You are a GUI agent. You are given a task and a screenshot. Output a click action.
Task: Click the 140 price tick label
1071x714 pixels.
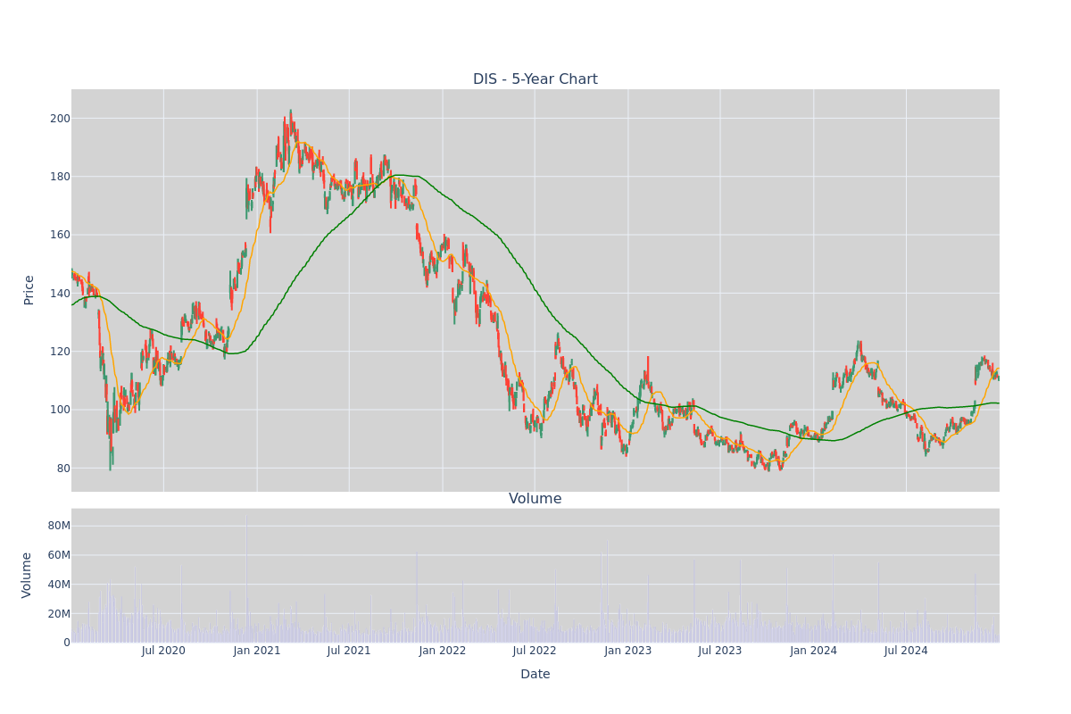click(x=60, y=294)
